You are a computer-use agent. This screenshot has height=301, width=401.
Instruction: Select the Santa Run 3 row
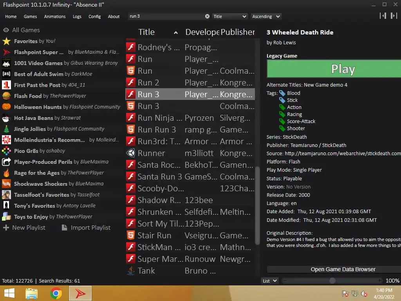[x=190, y=177]
